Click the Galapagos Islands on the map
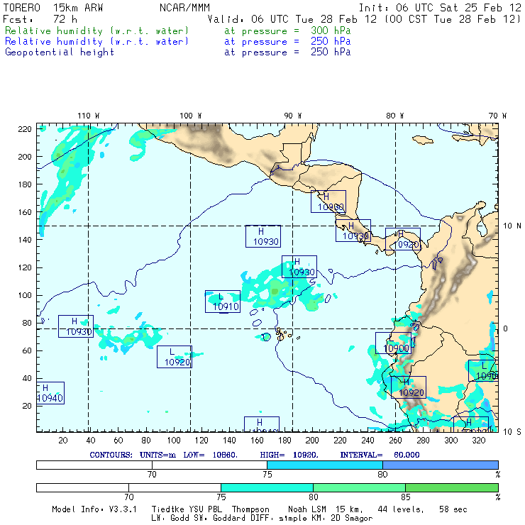 pyautogui.click(x=282, y=333)
